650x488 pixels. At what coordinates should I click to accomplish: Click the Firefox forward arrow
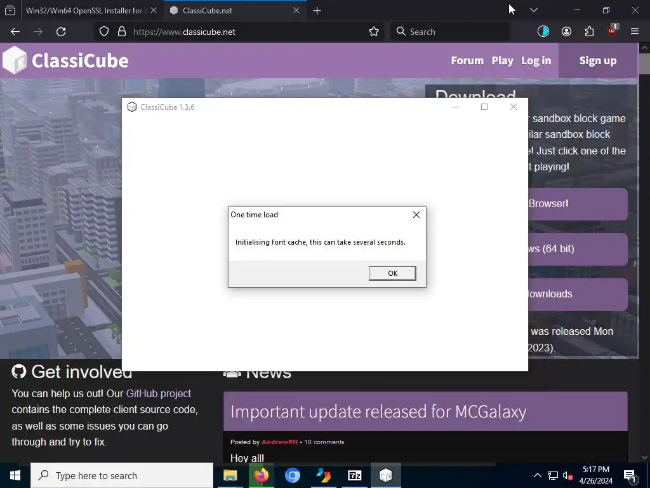[x=38, y=32]
